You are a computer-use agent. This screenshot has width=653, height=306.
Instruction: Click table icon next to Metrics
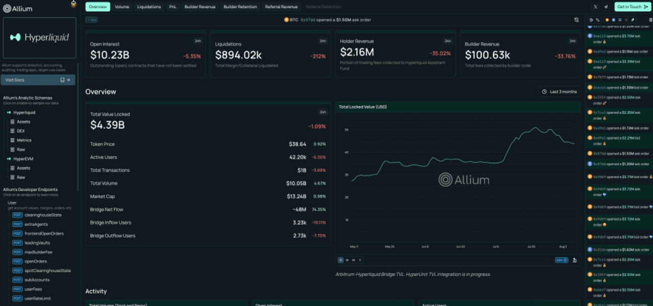[x=12, y=140]
